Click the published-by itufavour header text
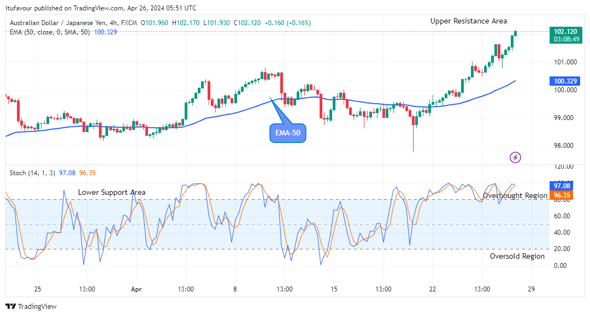 click(x=101, y=8)
